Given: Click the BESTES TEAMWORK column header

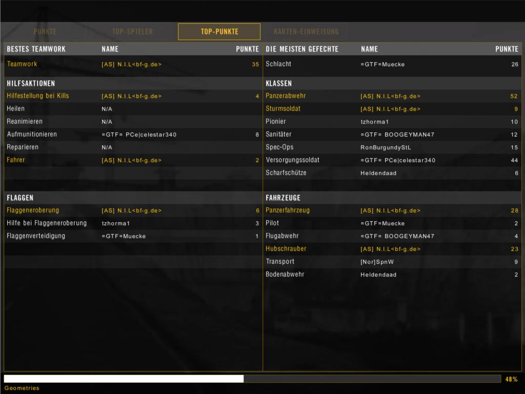Looking at the screenshot, I should [36, 49].
